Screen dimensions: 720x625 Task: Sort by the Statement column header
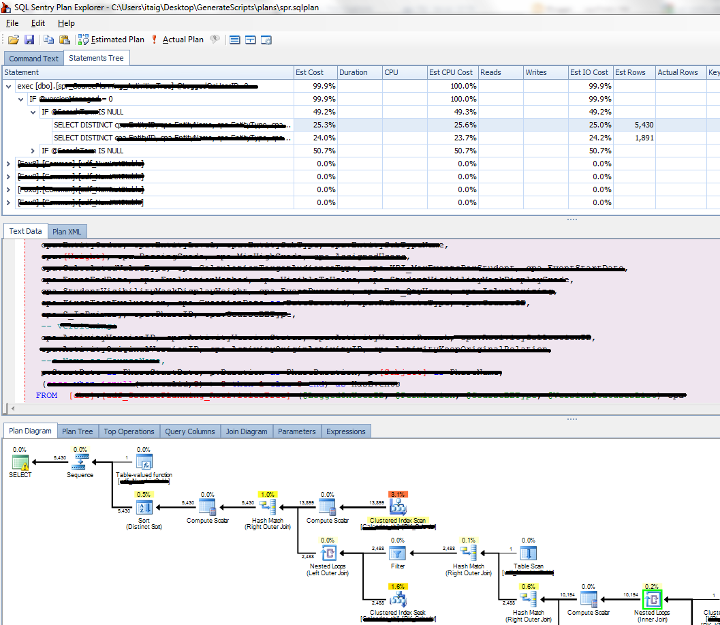point(148,72)
